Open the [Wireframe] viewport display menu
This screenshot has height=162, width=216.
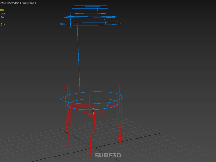28,3
